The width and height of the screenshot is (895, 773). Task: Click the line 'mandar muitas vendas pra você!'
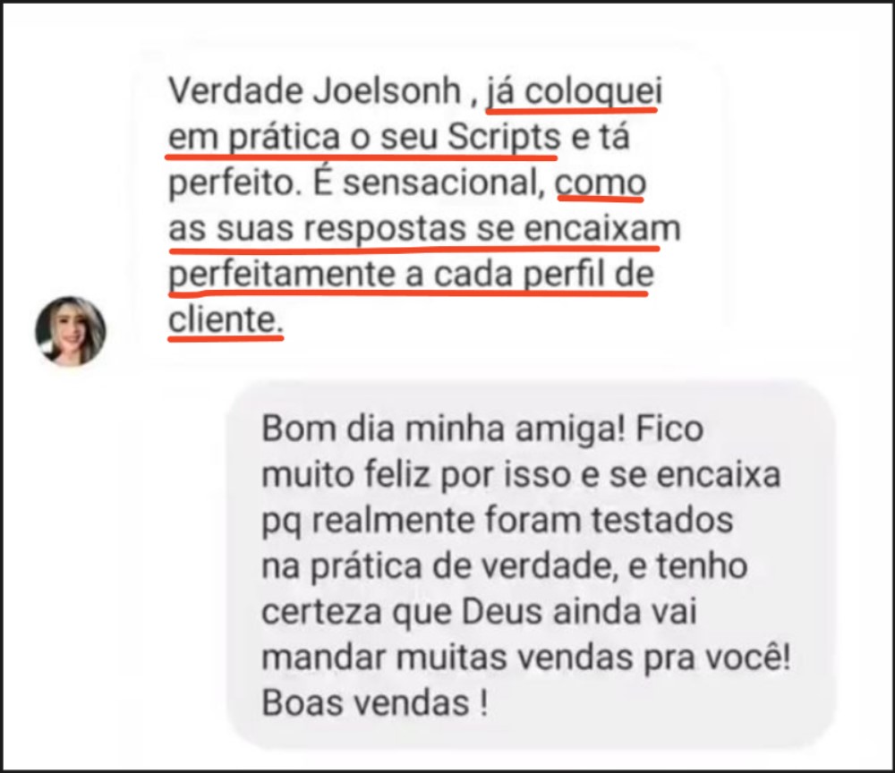pos(525,658)
